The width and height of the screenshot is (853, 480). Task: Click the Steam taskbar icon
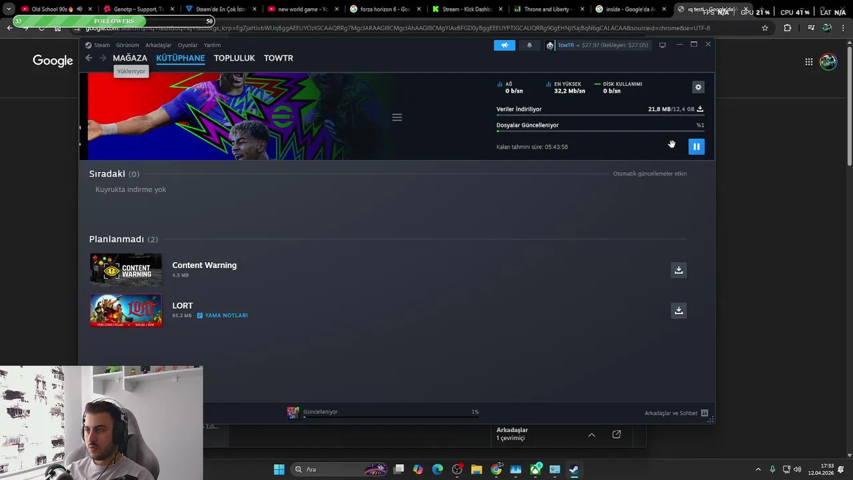(x=574, y=469)
